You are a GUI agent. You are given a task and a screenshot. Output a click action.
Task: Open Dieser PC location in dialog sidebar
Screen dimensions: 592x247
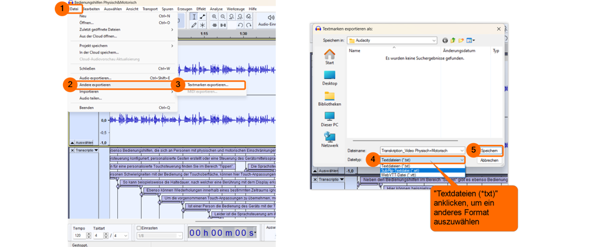(329, 119)
